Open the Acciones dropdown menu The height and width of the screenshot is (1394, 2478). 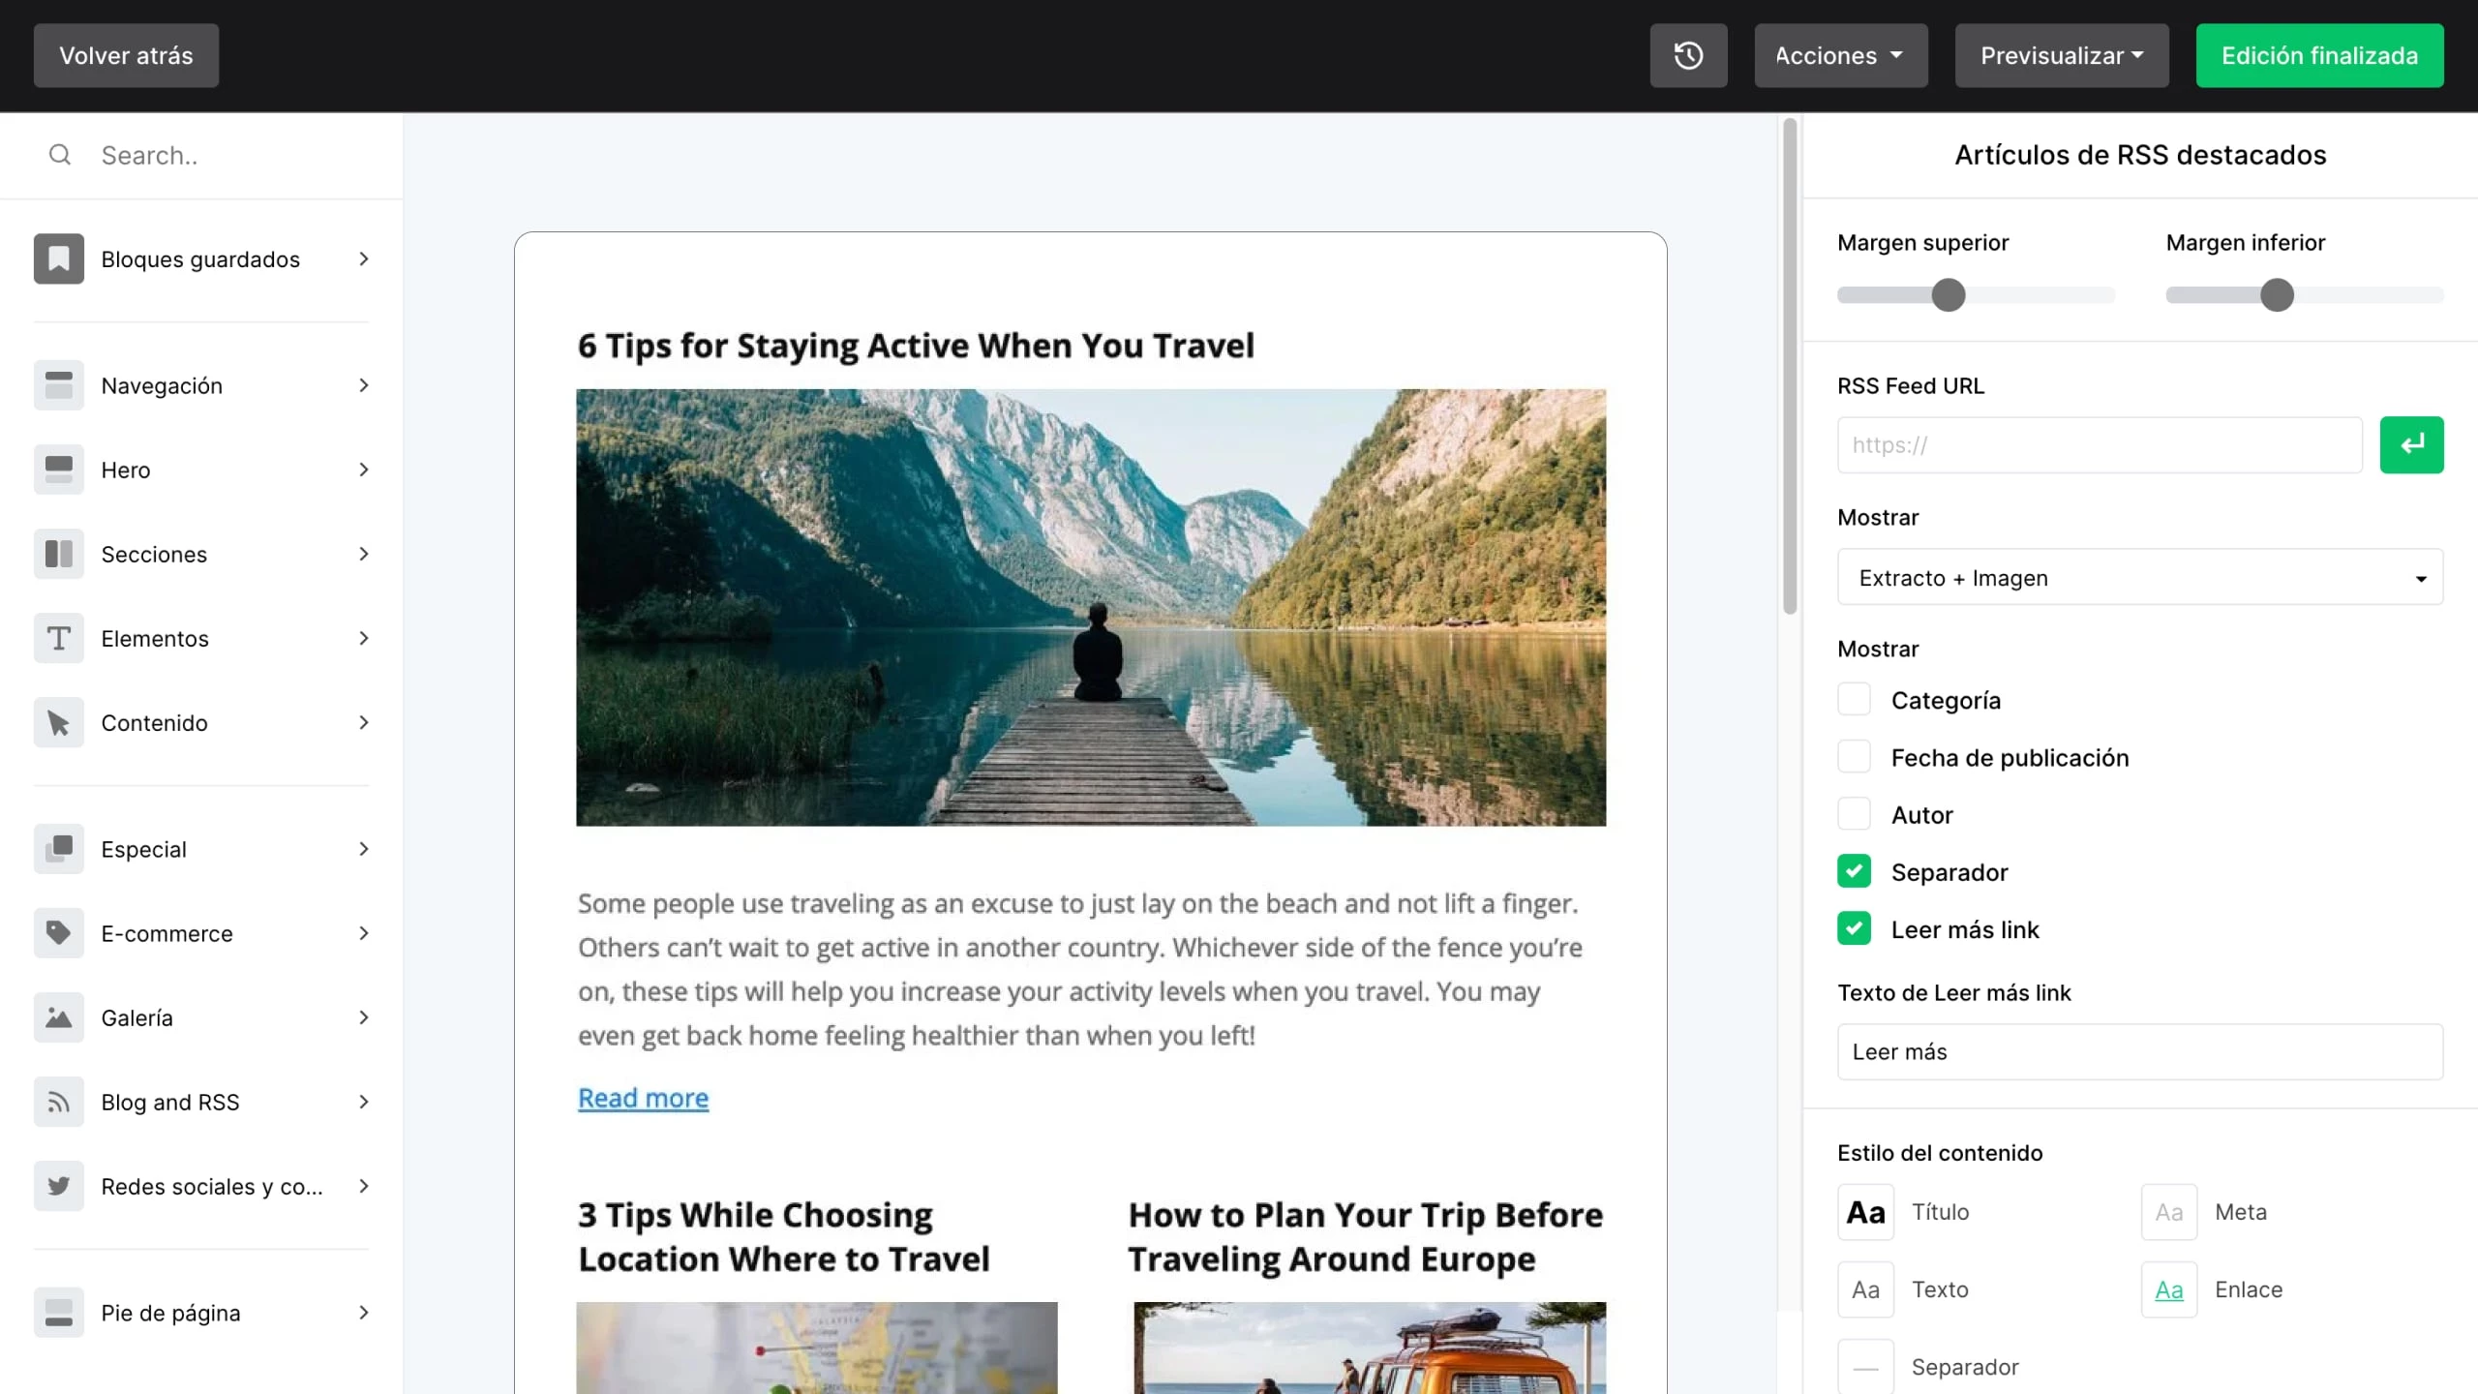pos(1840,55)
